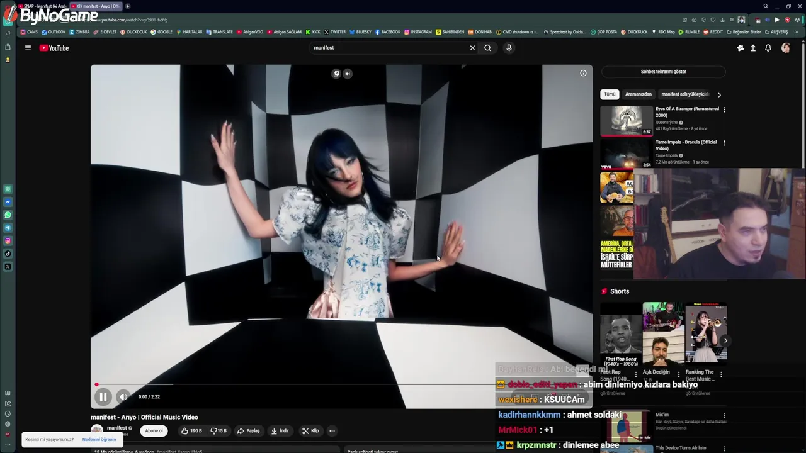
Task: Open browser downloads icon in address bar
Action: pos(722,20)
